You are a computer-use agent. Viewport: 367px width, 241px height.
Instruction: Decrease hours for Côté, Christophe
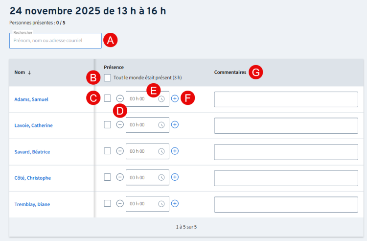click(x=120, y=177)
